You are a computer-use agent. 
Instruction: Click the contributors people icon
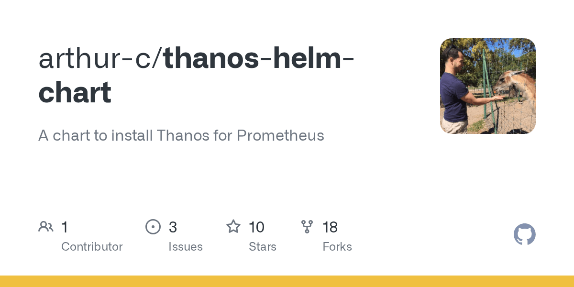[x=46, y=227]
